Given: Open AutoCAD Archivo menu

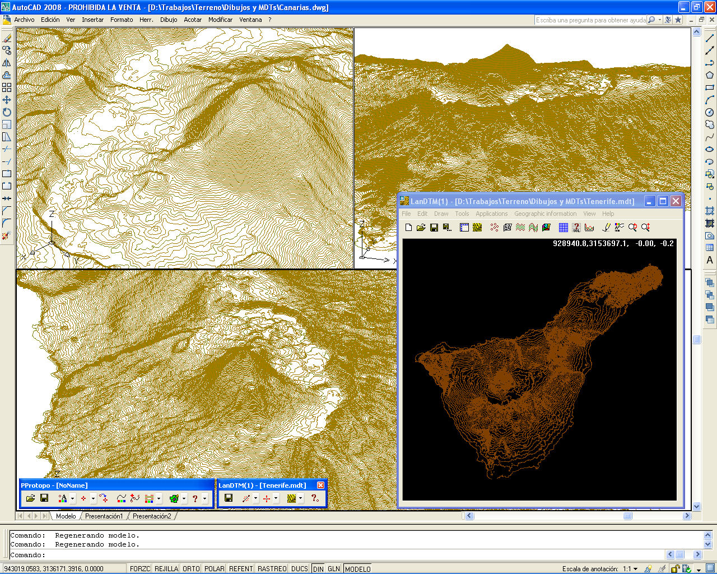Looking at the screenshot, I should tap(24, 20).
